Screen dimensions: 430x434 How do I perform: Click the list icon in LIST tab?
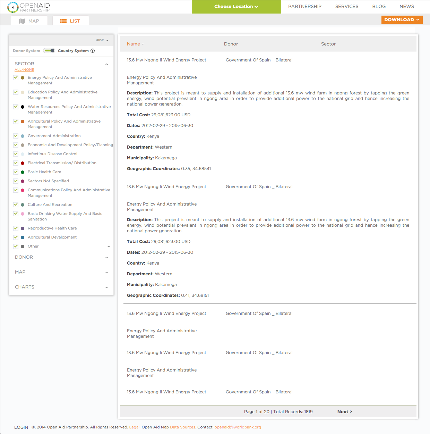tap(63, 21)
